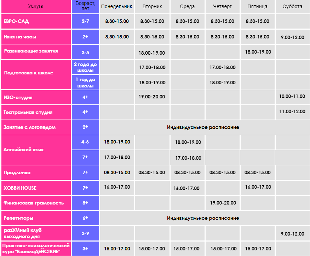Click Развивающие занятия Friday 18.00-19.00 cell
This screenshot has width=310, height=256.
258,52
